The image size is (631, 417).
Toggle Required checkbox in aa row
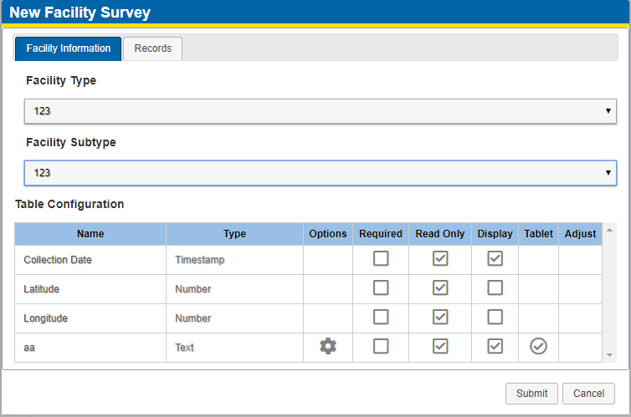tap(381, 346)
